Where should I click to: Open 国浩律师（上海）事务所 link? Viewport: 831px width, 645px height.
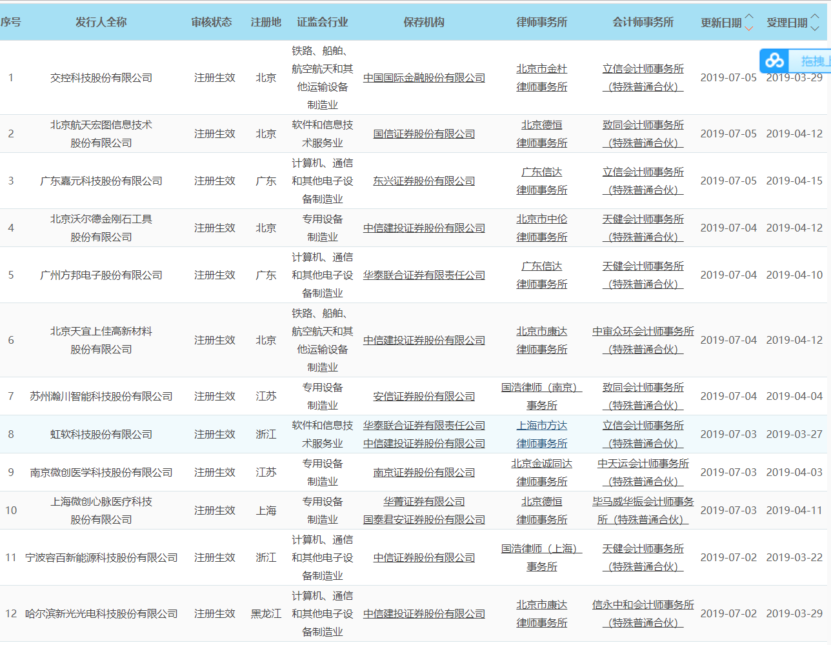tap(542, 557)
